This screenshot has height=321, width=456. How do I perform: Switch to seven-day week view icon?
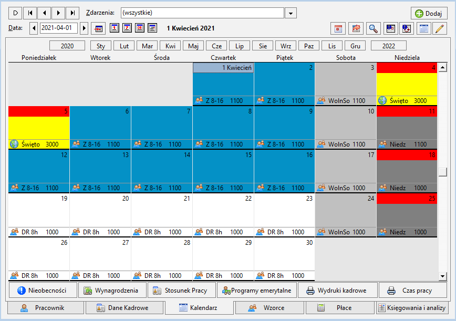[127, 28]
